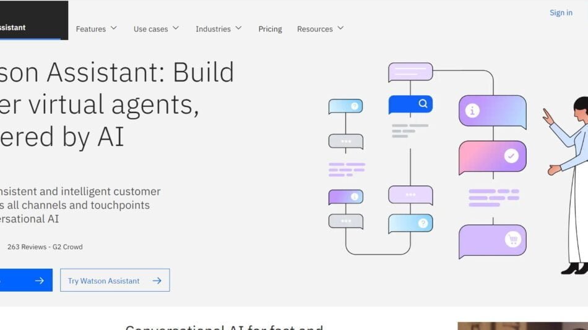Click the magnifier icon in the blue chat bubble
The width and height of the screenshot is (588, 330).
tap(423, 104)
